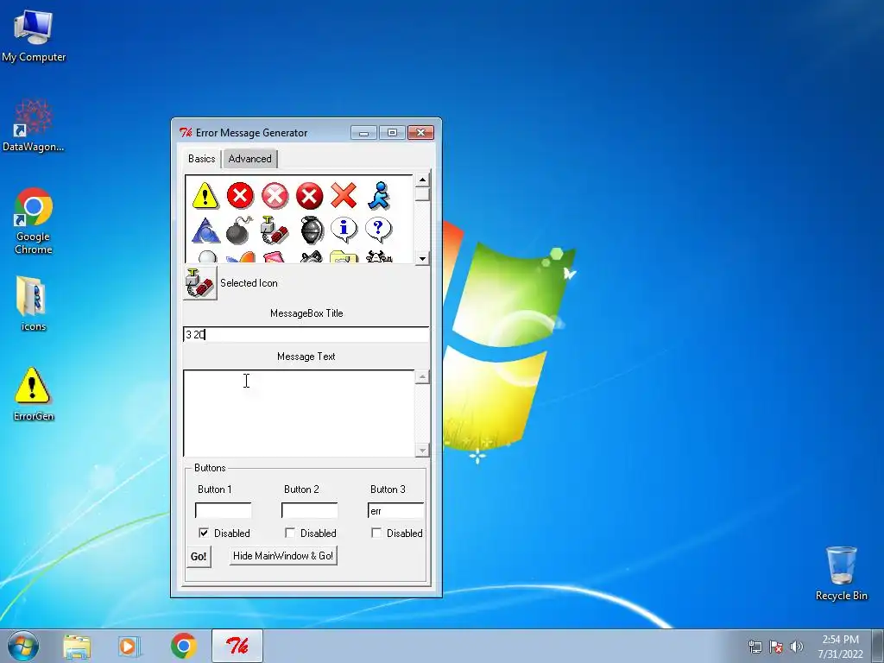884x663 pixels.
Task: Open Windows Media Player from taskbar
Action: (x=129, y=646)
